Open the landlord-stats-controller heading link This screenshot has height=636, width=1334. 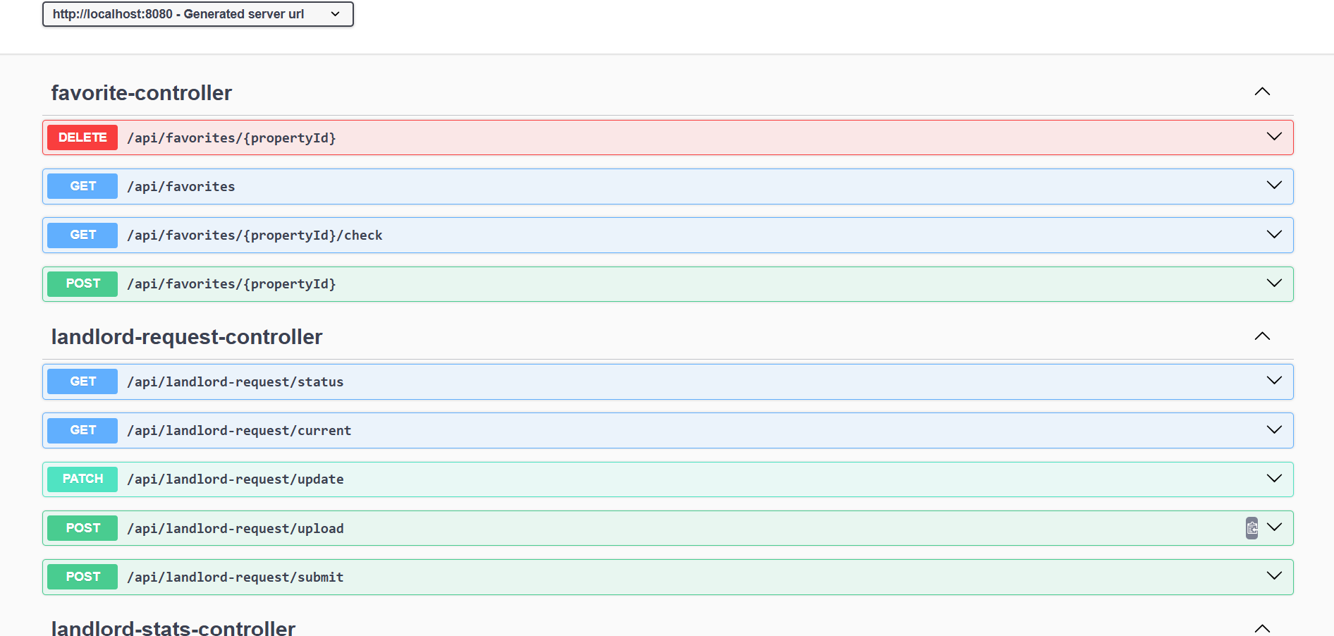coord(173,628)
